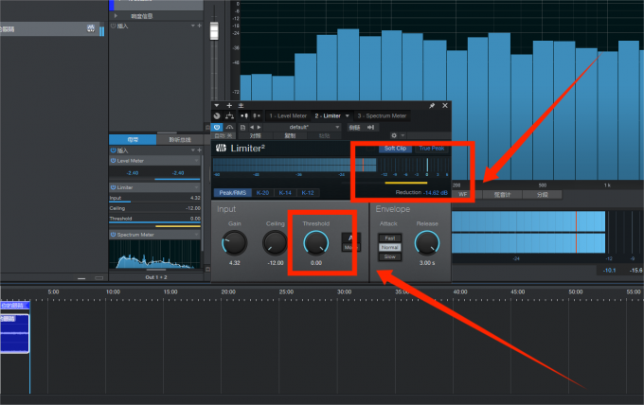Set Attack to Slow
644x405 pixels.
390,256
